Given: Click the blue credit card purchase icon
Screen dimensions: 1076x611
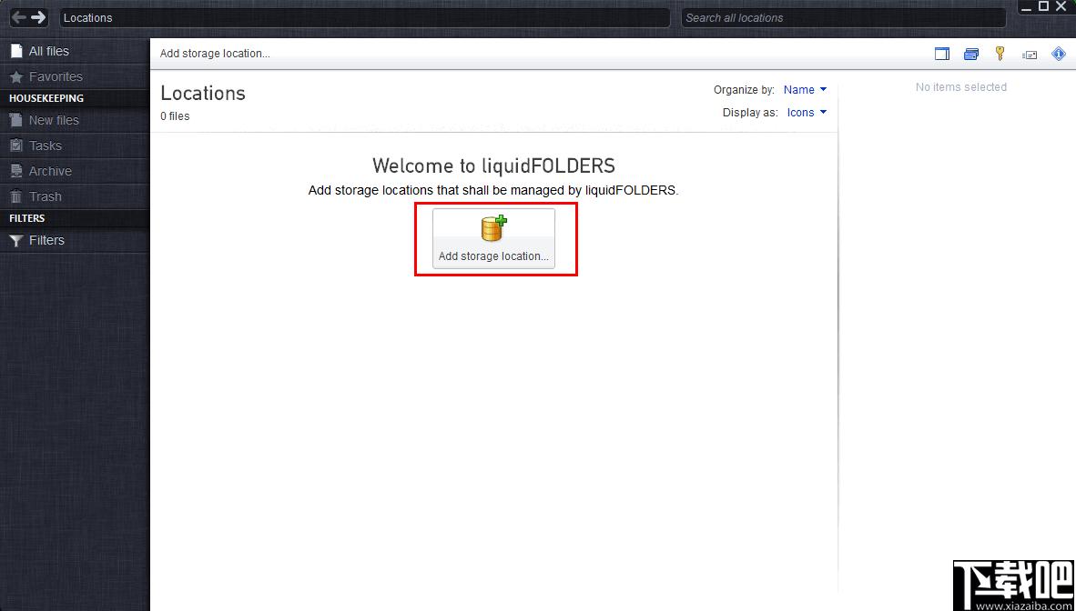Looking at the screenshot, I should 971,54.
